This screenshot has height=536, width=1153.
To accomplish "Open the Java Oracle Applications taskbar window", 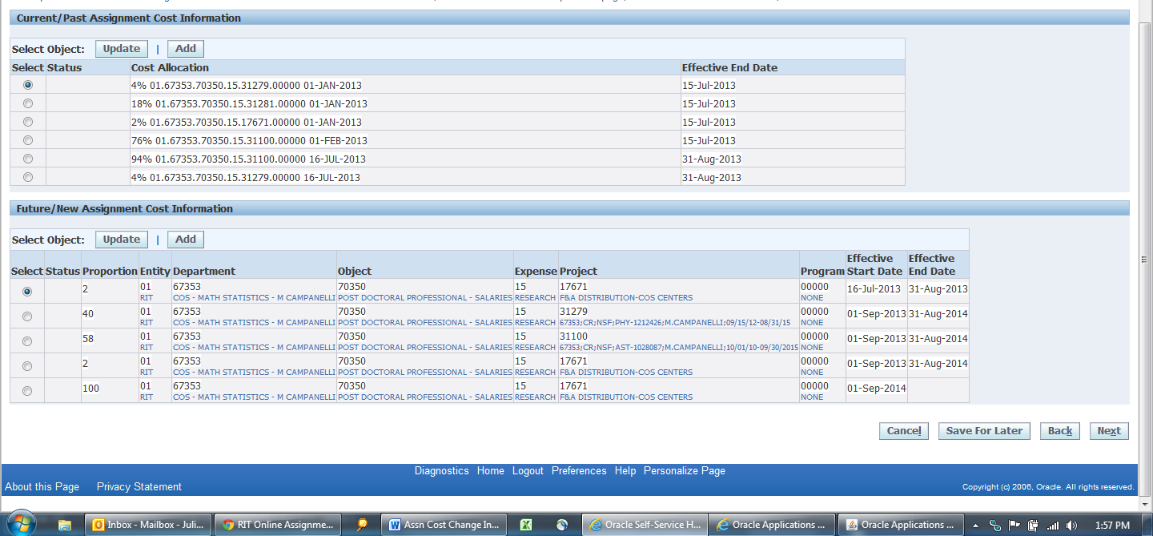I will coord(900,525).
